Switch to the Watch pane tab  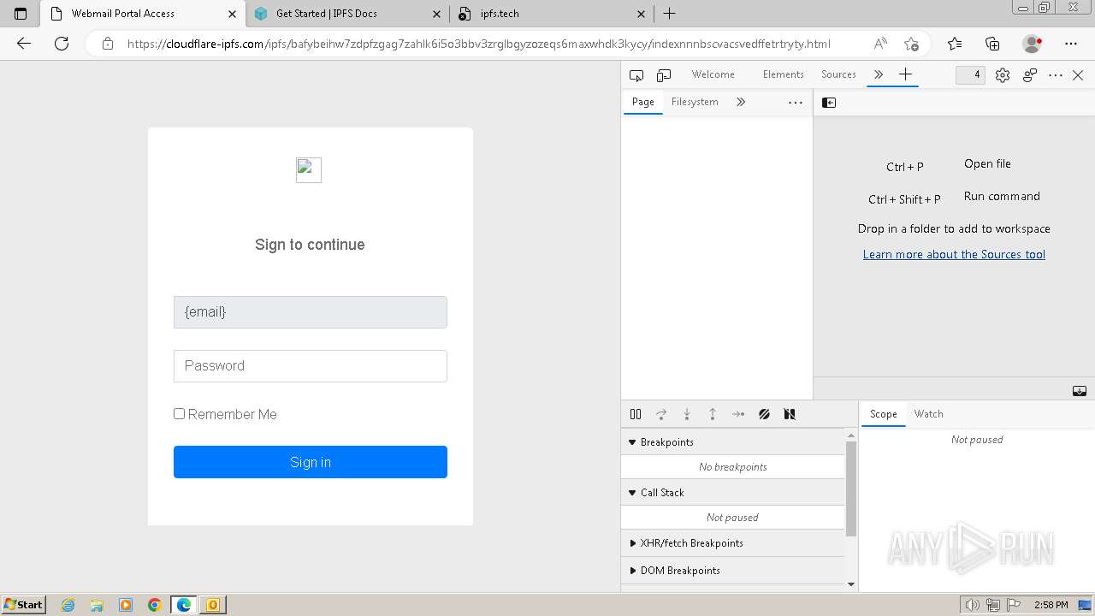point(928,414)
